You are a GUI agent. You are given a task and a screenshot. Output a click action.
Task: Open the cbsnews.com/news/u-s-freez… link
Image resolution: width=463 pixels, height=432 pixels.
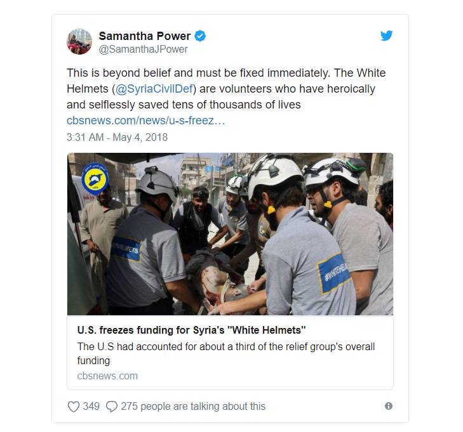146,121
